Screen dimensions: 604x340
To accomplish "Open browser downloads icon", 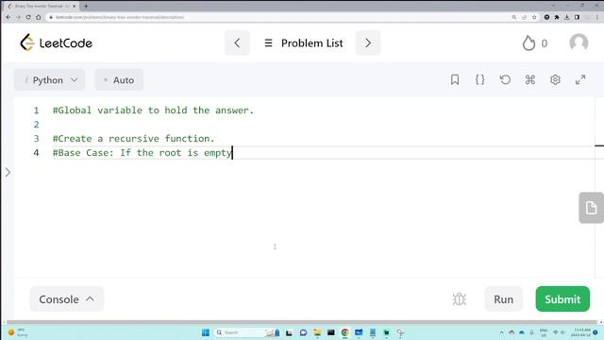I will (x=567, y=17).
